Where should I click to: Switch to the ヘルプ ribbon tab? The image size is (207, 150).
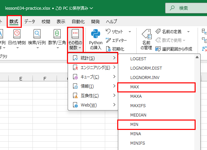point(112,21)
